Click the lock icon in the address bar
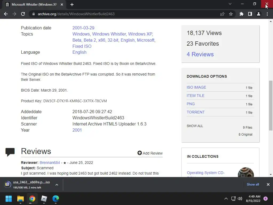 click(33, 14)
